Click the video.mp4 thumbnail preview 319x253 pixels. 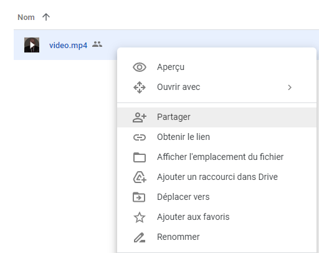32,45
